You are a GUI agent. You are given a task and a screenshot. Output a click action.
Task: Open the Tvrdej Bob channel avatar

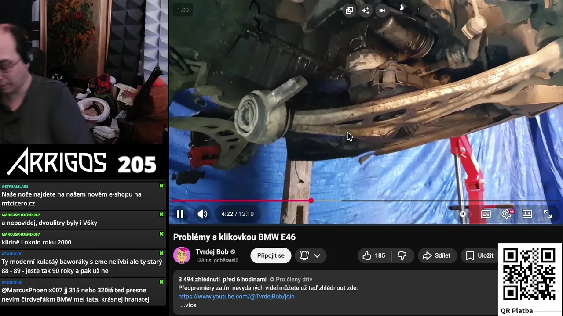pos(182,255)
